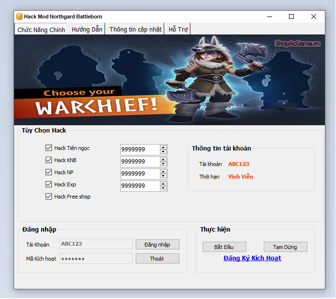The height and width of the screenshot is (299, 336).
Task: Decrease Hack NP value with down arrow
Action: pyautogui.click(x=163, y=176)
